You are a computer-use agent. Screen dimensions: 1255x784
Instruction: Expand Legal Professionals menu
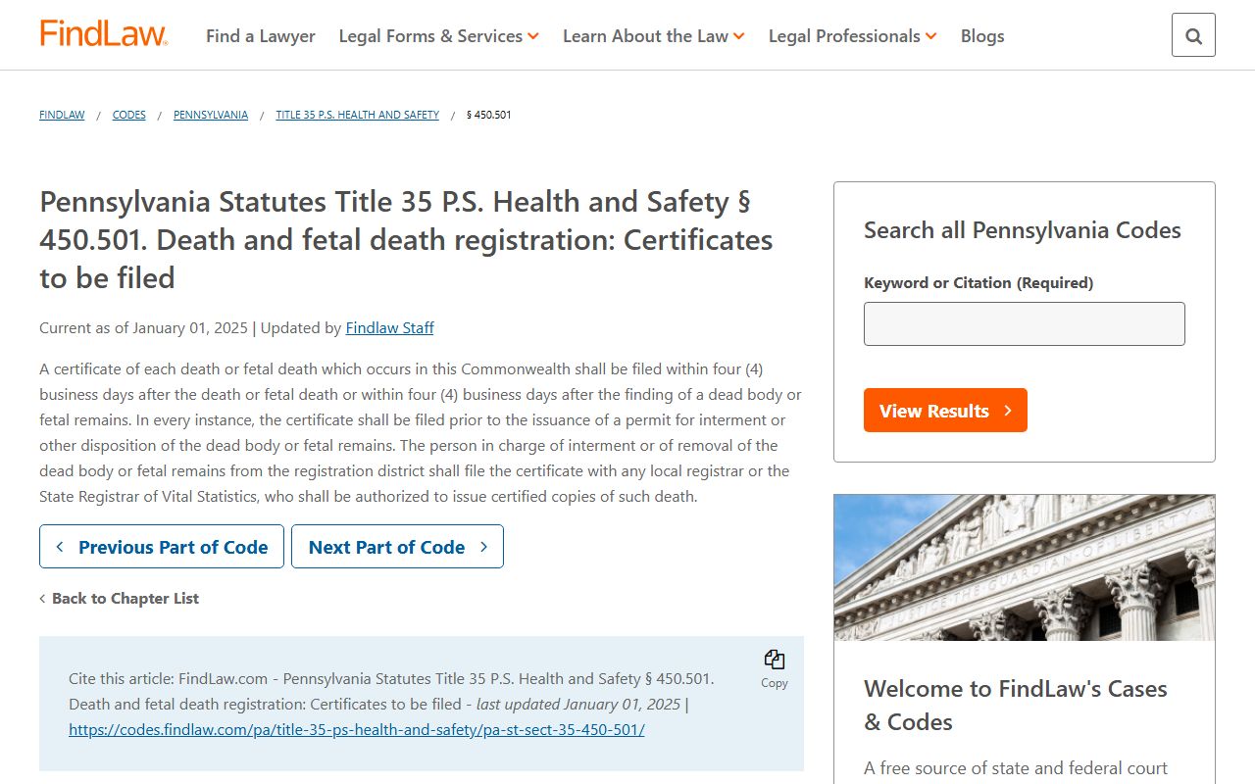coord(853,36)
